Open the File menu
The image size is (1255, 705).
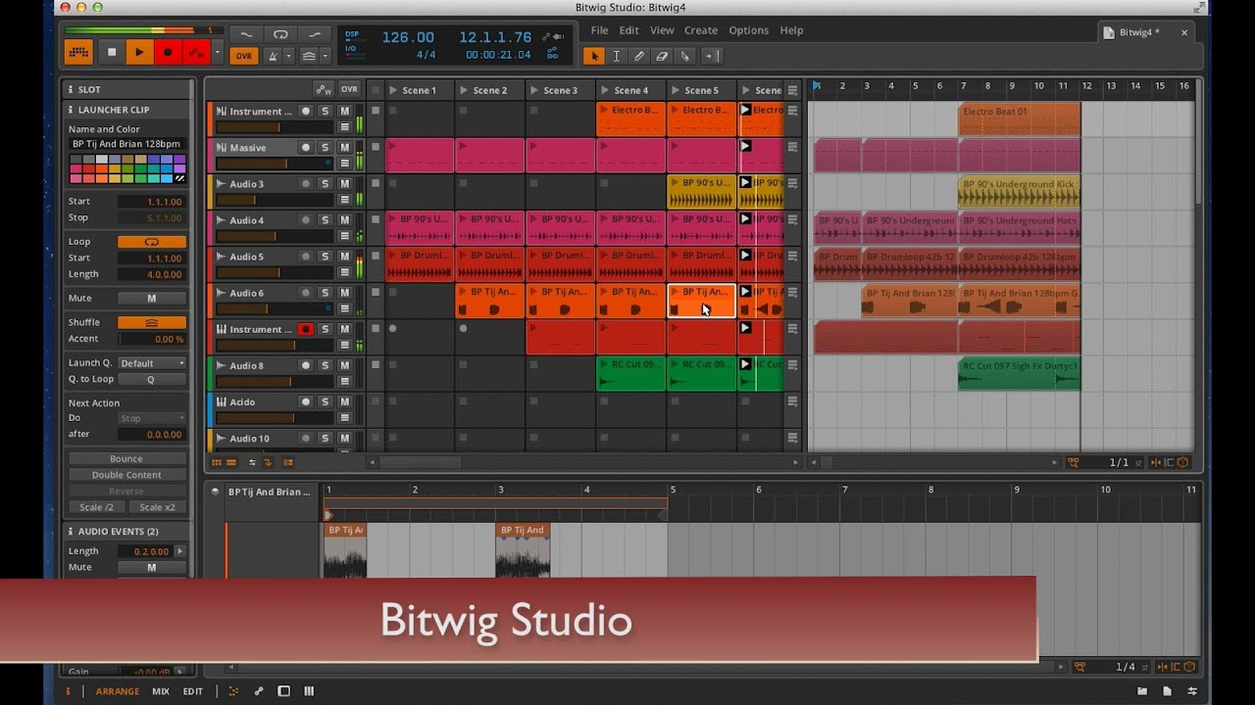[x=599, y=30]
